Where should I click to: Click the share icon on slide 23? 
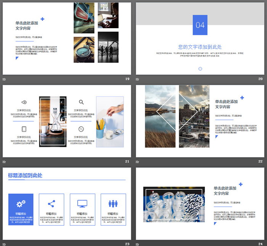pyautogui.click(x=51, y=203)
